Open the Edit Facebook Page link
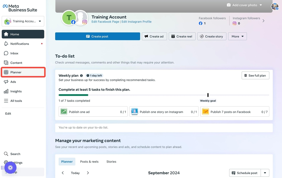 coord(105,22)
